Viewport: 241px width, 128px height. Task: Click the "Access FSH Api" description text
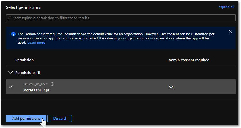pos(36,90)
